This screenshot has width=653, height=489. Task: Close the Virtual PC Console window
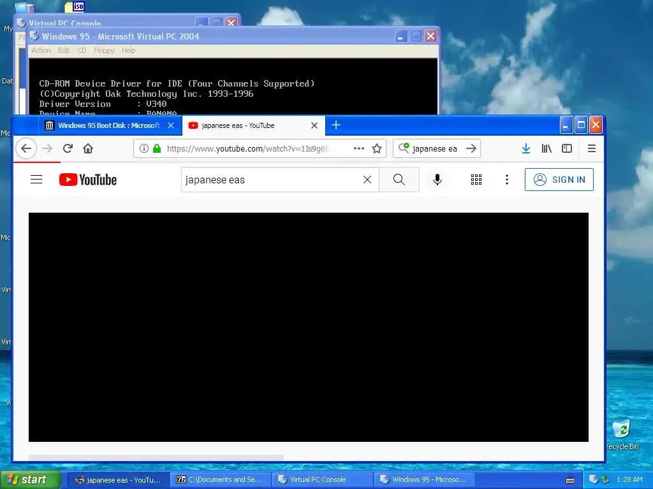coord(231,22)
